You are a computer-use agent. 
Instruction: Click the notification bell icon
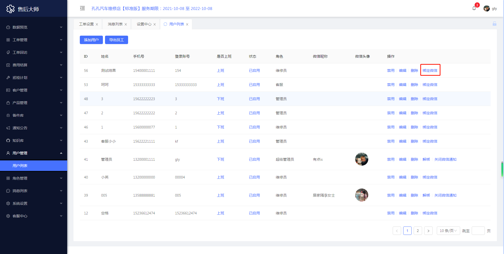point(474,8)
